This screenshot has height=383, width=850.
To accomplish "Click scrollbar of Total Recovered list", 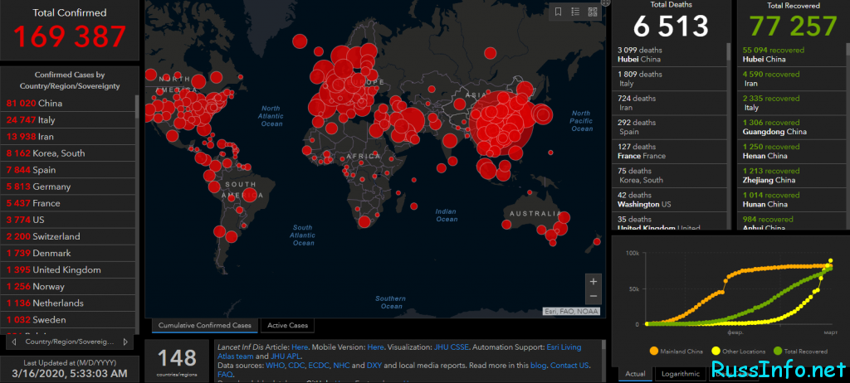I will click(848, 49).
